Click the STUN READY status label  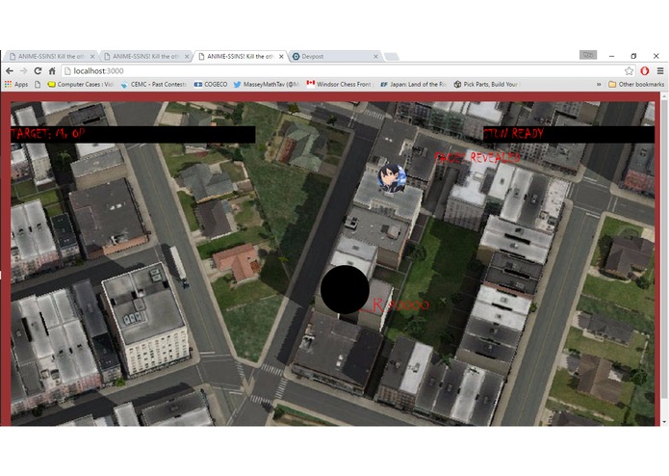click(514, 134)
